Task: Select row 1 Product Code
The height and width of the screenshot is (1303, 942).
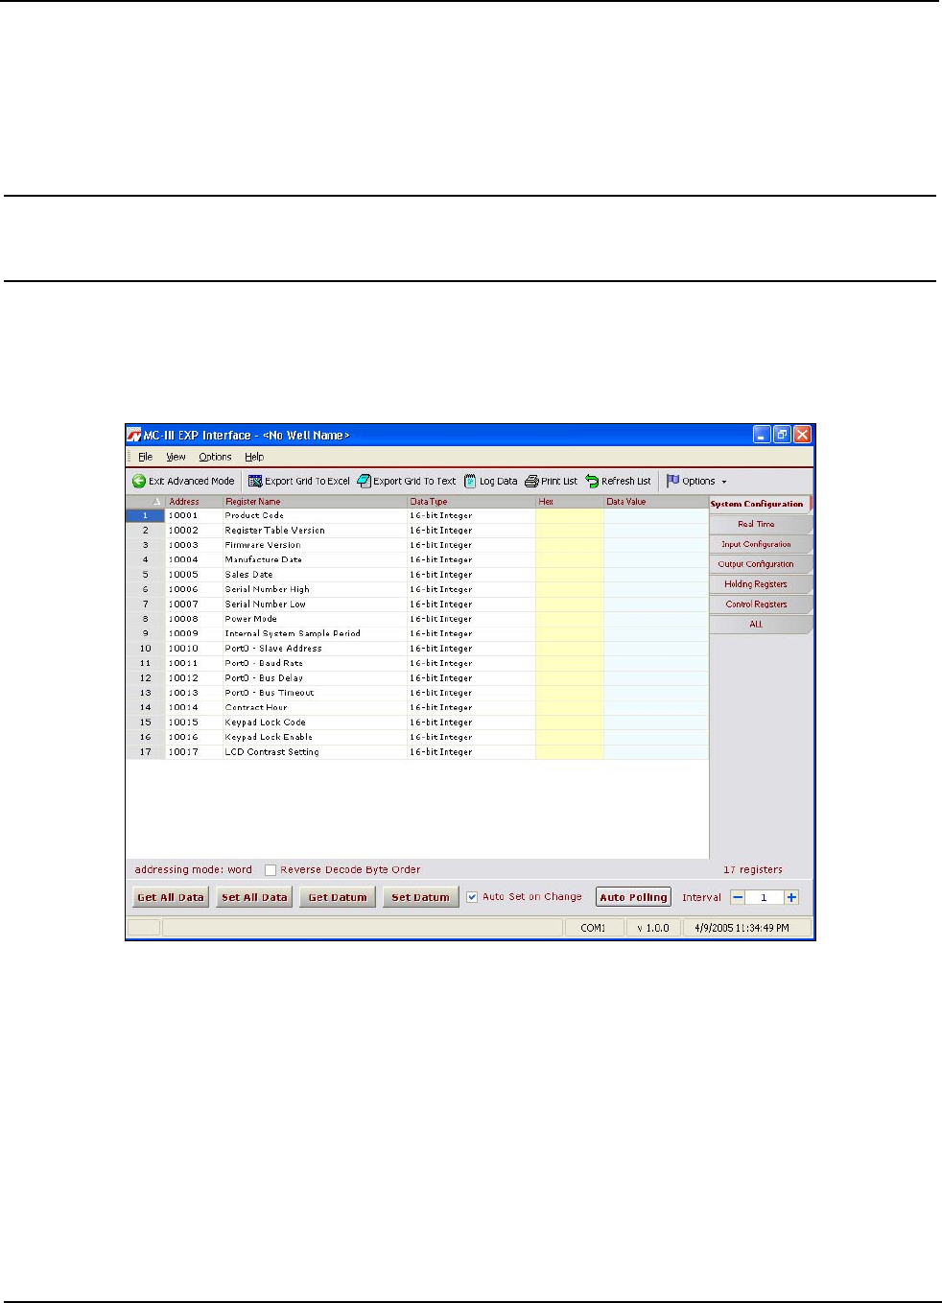Action: [x=417, y=515]
